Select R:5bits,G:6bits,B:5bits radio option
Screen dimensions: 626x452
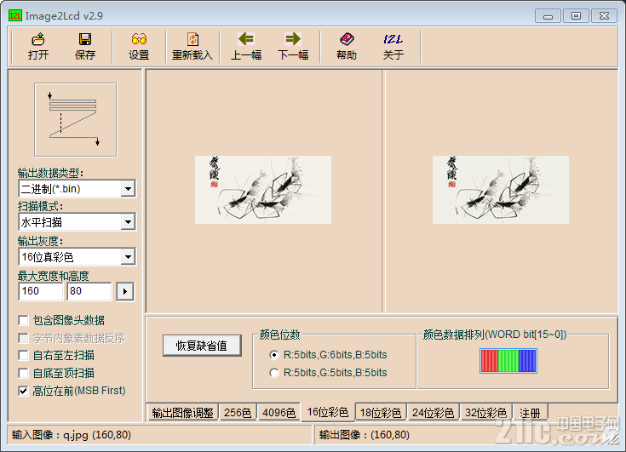tap(274, 355)
